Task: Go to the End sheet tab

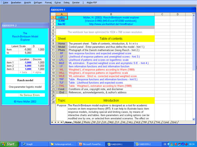Action: [175, 122]
